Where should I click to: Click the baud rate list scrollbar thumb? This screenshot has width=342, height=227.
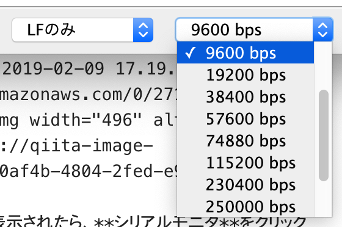(x=324, y=135)
